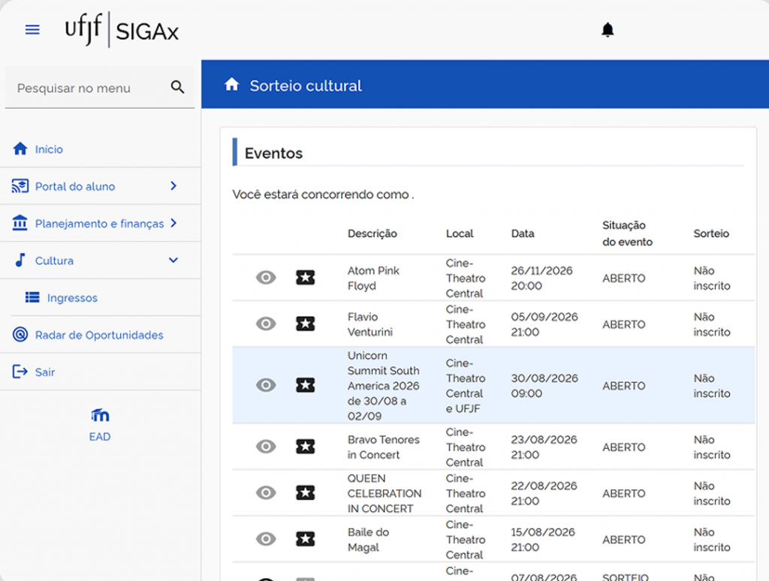769x581 pixels.
Task: Click ticket icon for QUEEN CELEBRATION IN CONCERT
Action: (306, 492)
